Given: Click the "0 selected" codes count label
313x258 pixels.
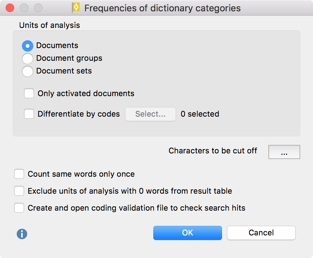Looking at the screenshot, I should (200, 114).
